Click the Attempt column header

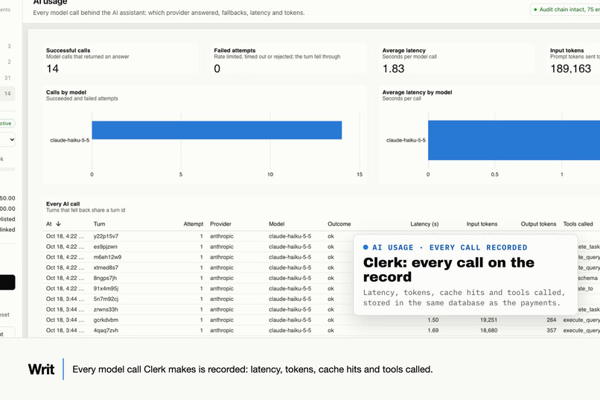194,224
